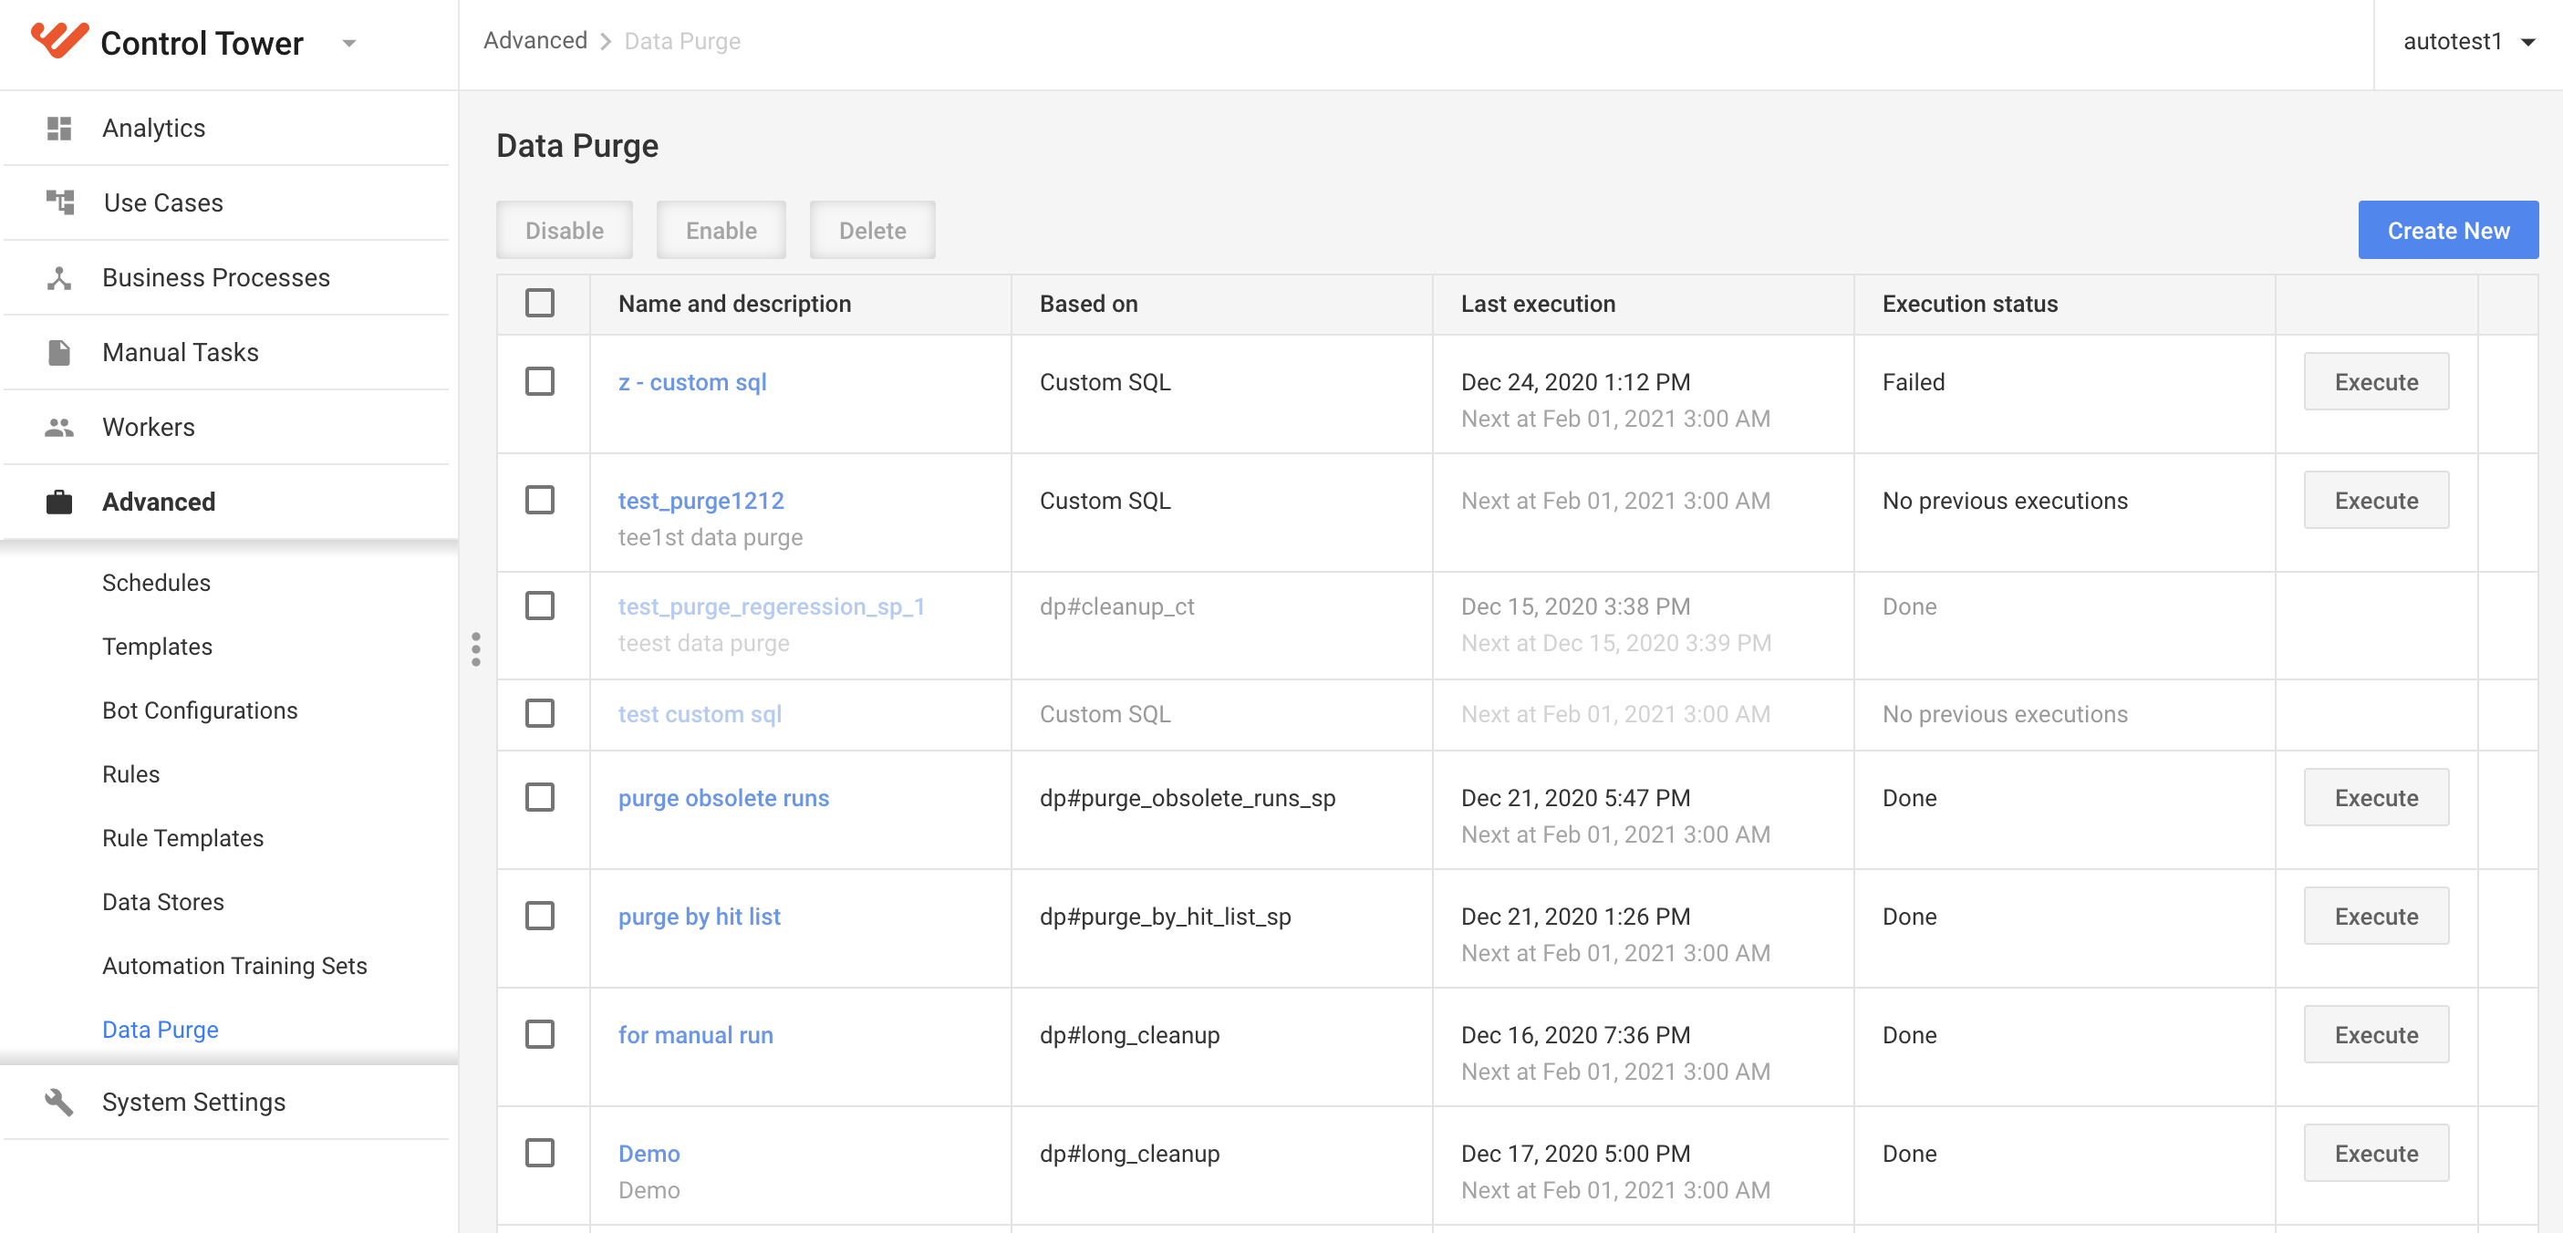
Task: Click the Manual Tasks document icon
Action: coord(58,351)
